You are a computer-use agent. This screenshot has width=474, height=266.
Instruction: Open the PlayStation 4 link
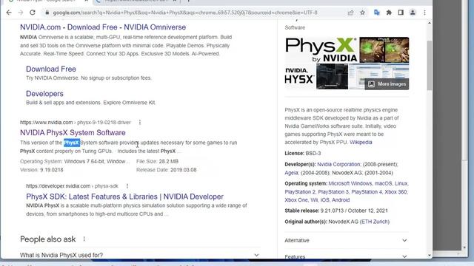point(367,192)
